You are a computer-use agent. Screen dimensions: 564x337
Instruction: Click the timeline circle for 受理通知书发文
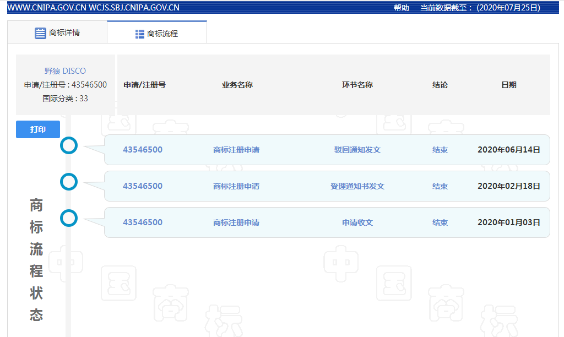(69, 182)
